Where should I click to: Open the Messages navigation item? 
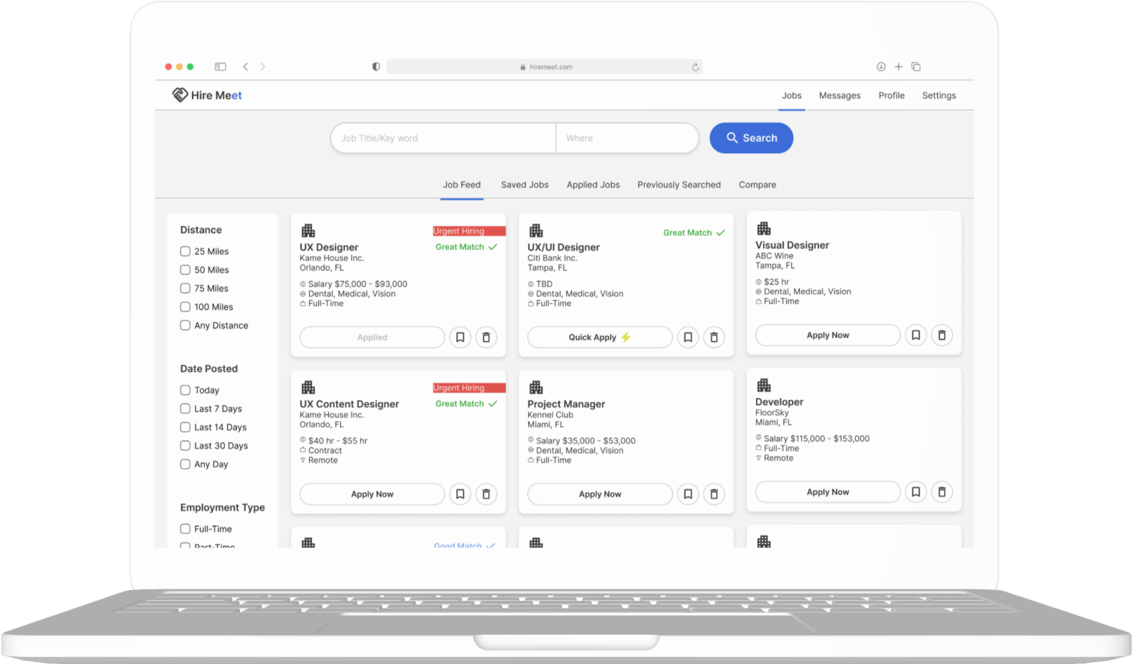[x=840, y=95]
